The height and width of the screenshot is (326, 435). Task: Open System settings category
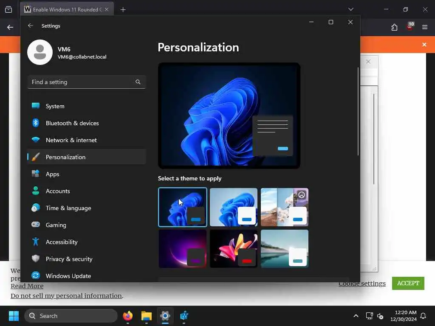87,106
